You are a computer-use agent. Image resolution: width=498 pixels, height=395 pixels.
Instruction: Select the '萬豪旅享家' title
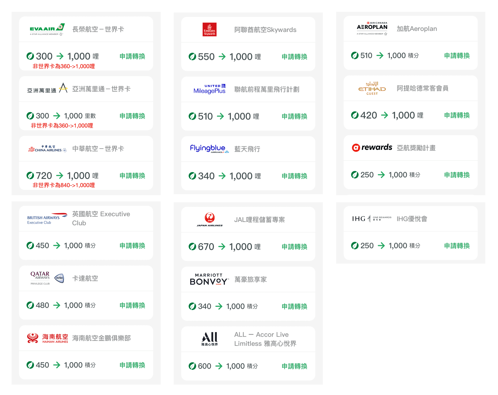250,279
